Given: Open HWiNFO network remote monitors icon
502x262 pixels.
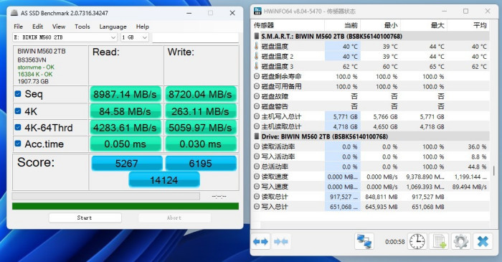Looking at the screenshot, I should (364, 241).
